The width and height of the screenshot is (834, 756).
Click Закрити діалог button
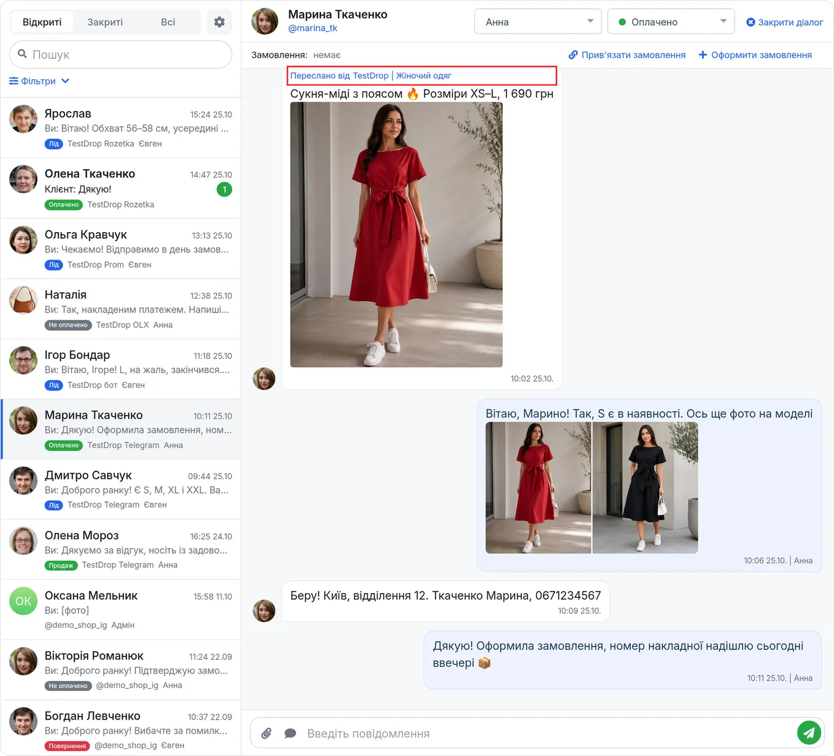click(785, 22)
